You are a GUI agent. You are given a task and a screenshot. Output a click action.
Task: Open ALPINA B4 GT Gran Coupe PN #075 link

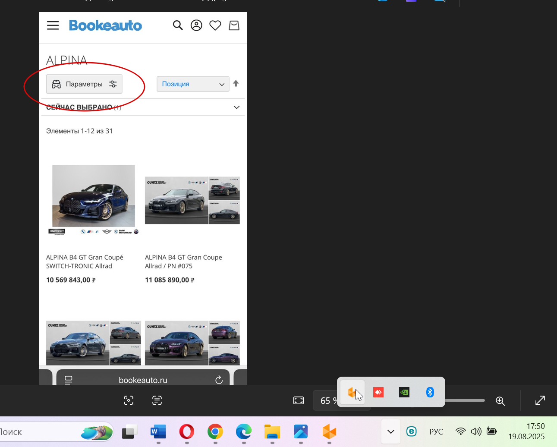point(183,261)
